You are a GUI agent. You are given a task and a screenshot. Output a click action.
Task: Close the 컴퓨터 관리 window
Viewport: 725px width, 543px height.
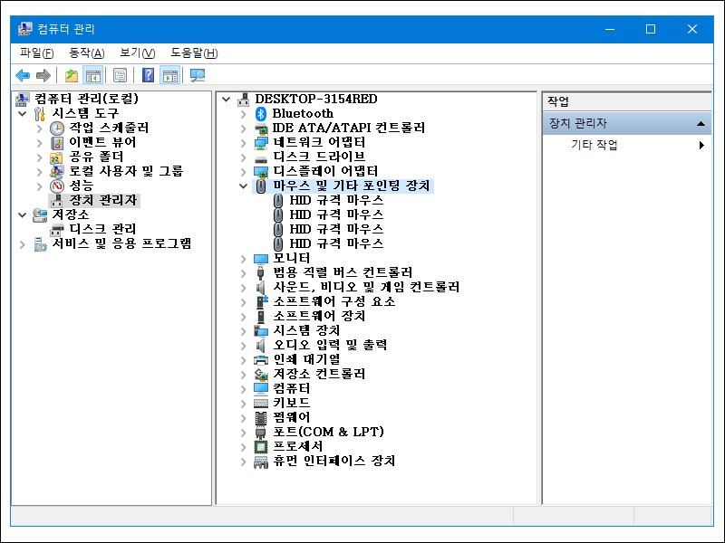coord(692,29)
